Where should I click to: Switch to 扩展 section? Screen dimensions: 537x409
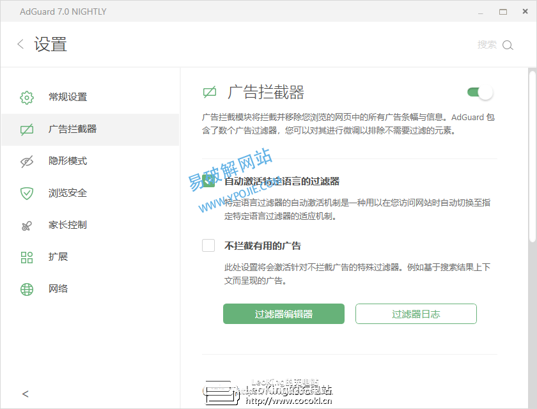click(x=90, y=257)
